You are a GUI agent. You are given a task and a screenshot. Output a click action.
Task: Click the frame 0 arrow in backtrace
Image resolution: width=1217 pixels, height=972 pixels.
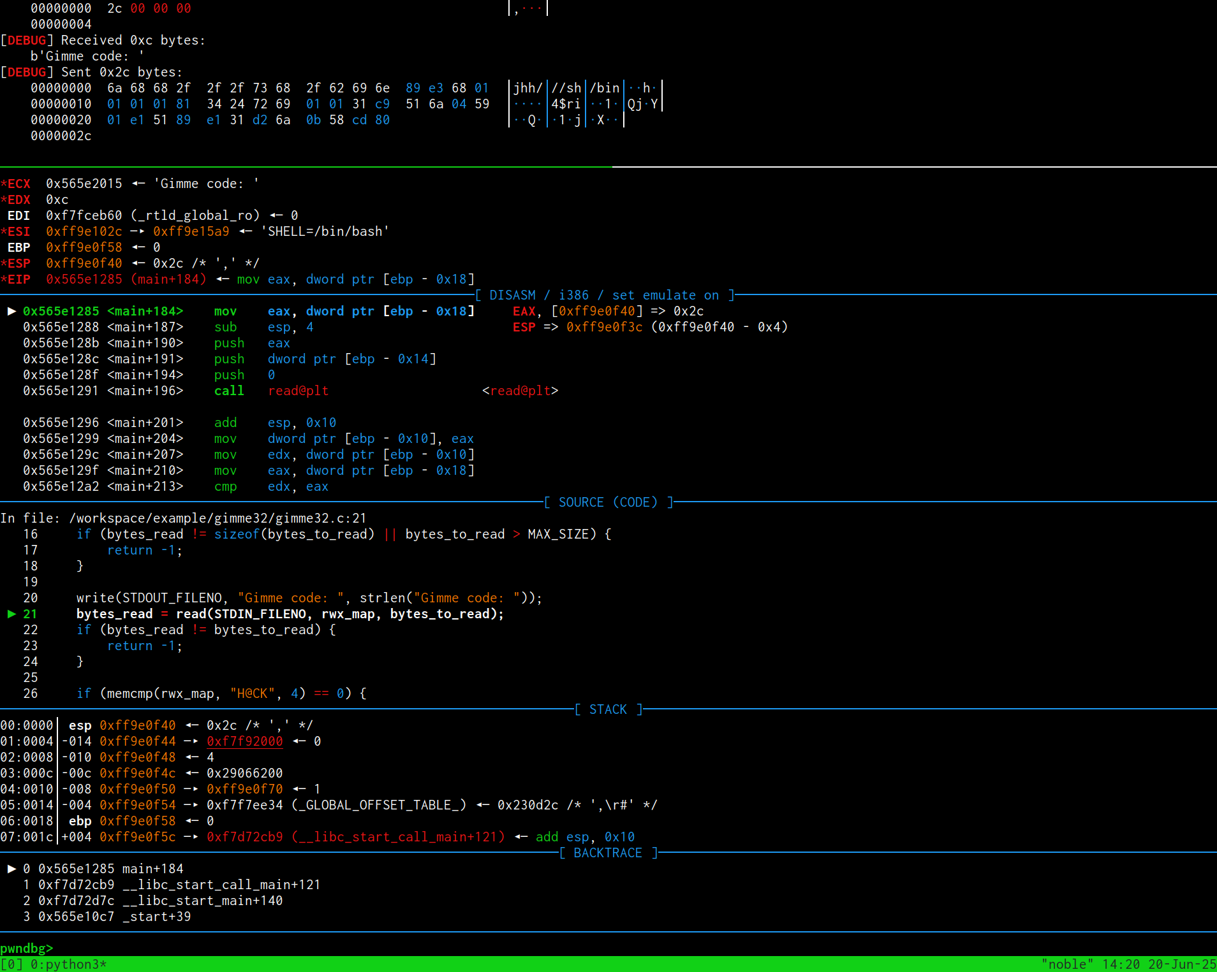point(11,869)
